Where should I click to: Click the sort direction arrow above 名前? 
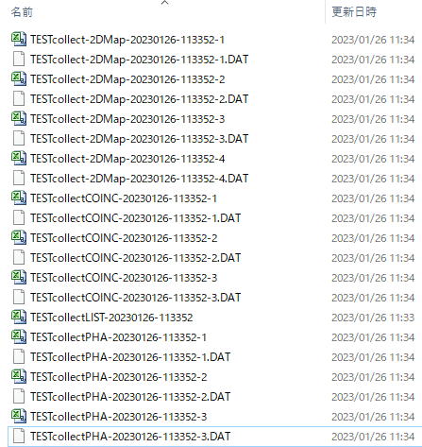click(x=164, y=3)
